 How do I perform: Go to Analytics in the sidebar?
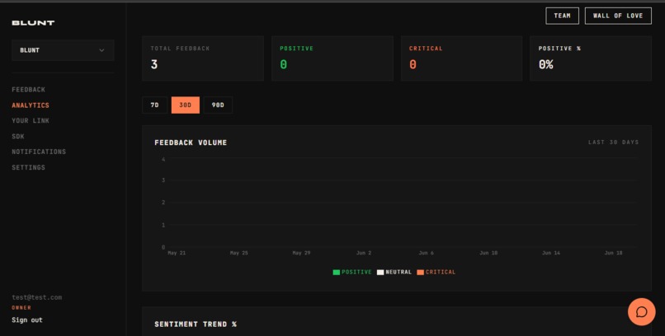pos(31,105)
